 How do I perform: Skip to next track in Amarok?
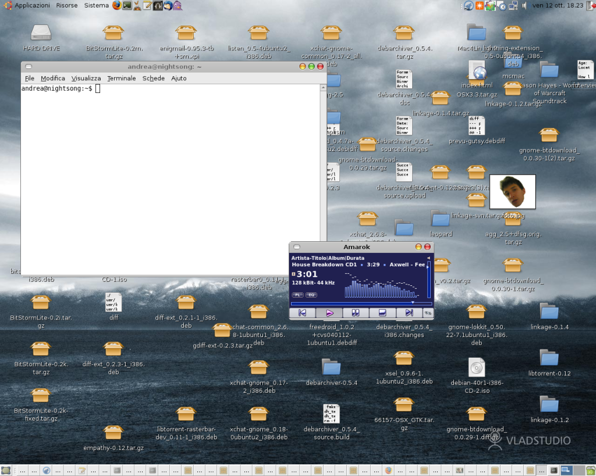[x=409, y=313]
